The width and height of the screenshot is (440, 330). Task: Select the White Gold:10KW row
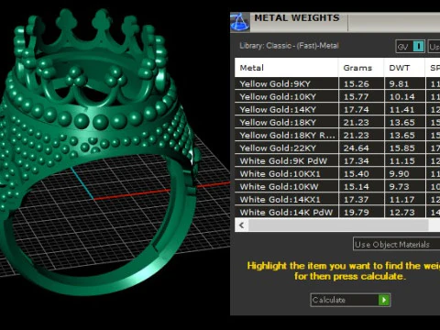337,186
